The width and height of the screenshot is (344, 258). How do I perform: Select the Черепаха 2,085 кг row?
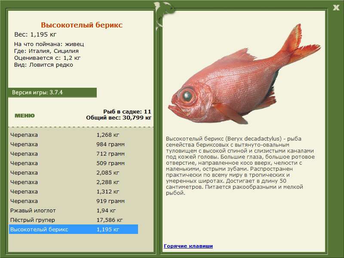(x=73, y=173)
